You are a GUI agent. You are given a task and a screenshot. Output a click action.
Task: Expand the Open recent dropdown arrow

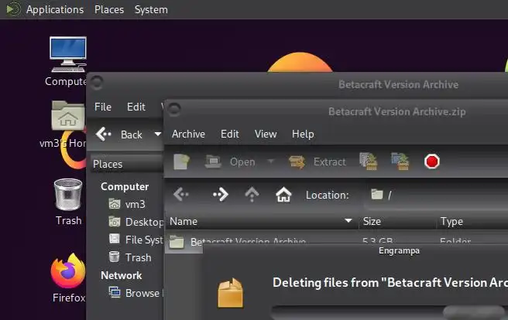coord(271,161)
